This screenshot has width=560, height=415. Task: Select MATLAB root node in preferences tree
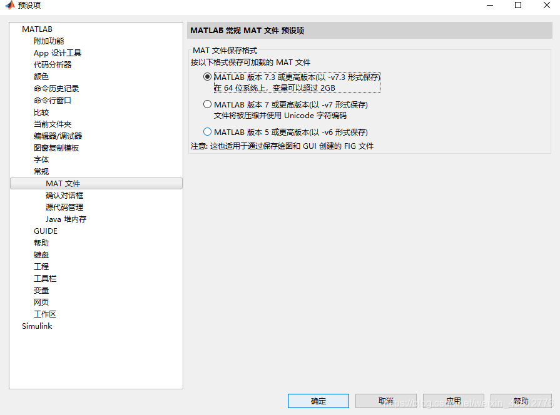(x=37, y=29)
